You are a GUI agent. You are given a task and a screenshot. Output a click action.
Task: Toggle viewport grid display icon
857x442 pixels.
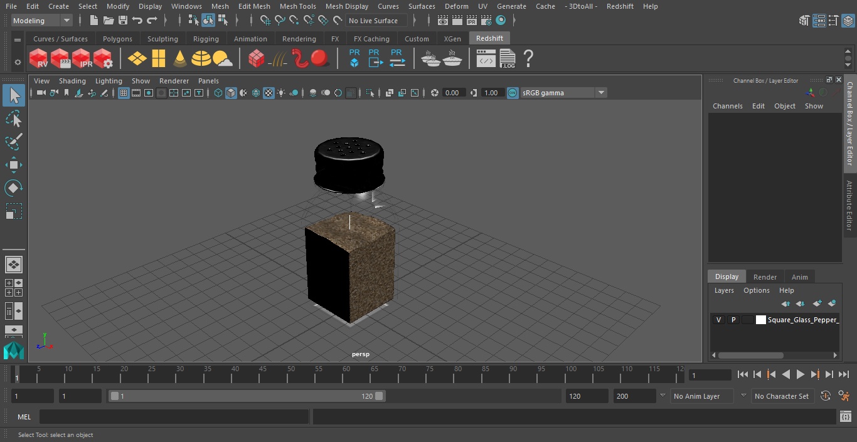(x=124, y=93)
